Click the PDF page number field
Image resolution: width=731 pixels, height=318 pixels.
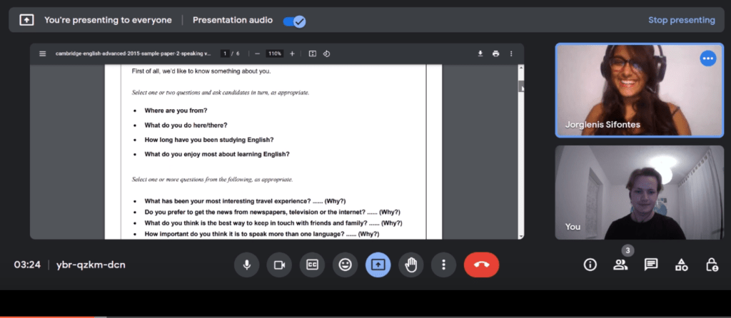pyautogui.click(x=224, y=53)
